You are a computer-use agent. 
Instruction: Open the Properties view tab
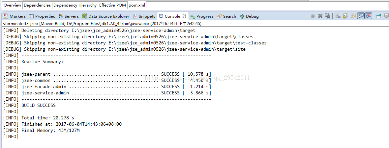point(42,16)
